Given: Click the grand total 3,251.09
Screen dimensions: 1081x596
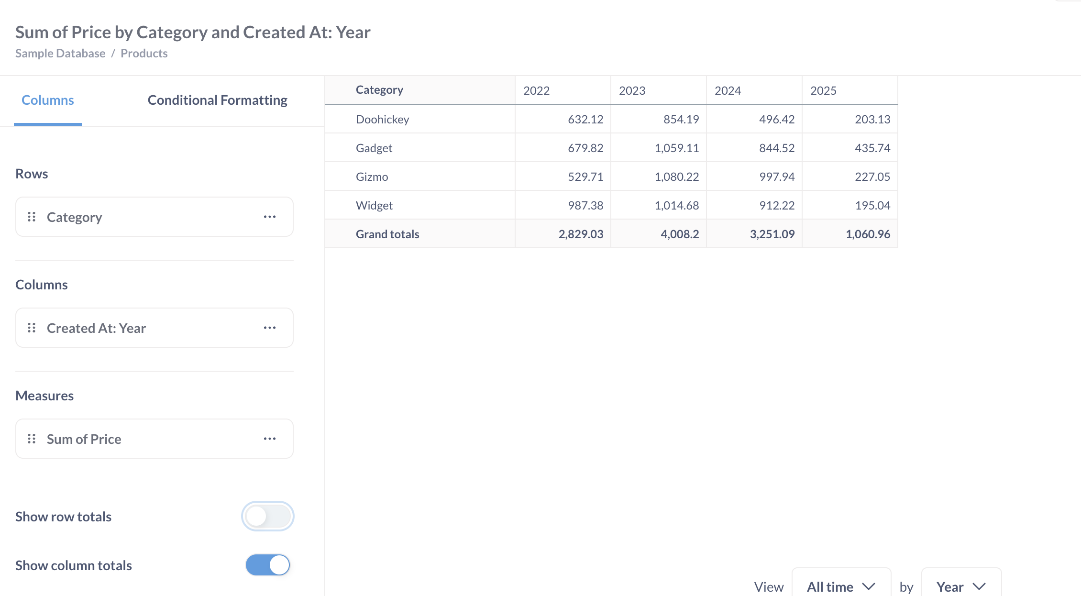Looking at the screenshot, I should click(754, 234).
